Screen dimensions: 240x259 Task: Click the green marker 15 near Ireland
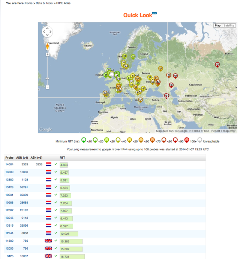coord(106,75)
